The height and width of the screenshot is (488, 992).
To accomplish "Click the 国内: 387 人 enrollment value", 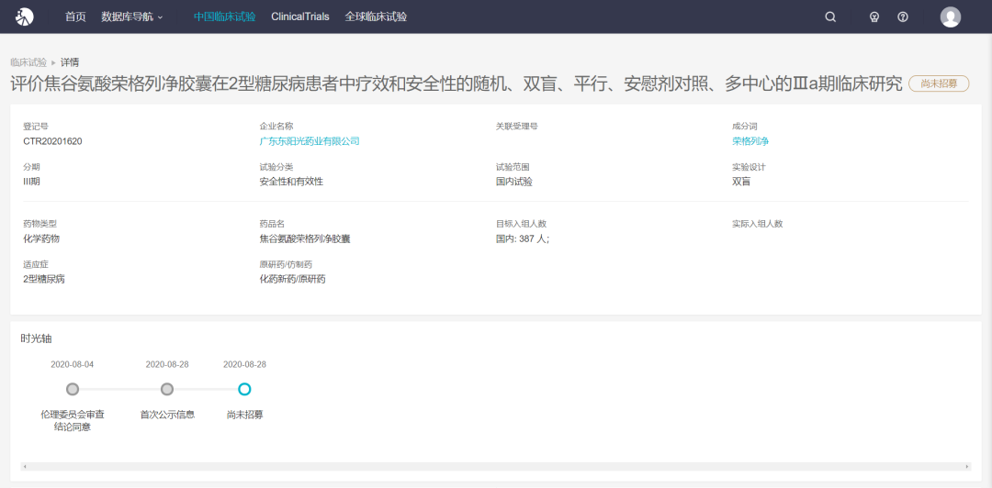I will click(523, 238).
